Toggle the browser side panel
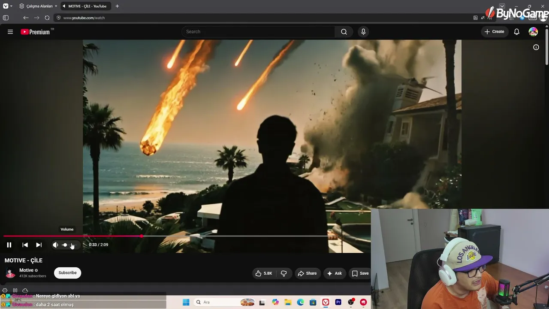Viewport: 549px width, 309px height. coord(6,18)
